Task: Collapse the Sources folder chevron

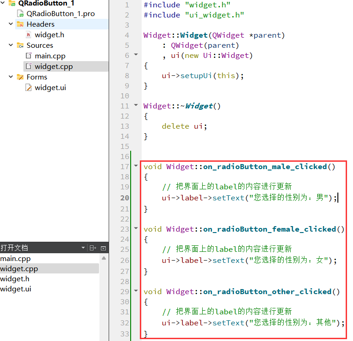Action: (11, 45)
